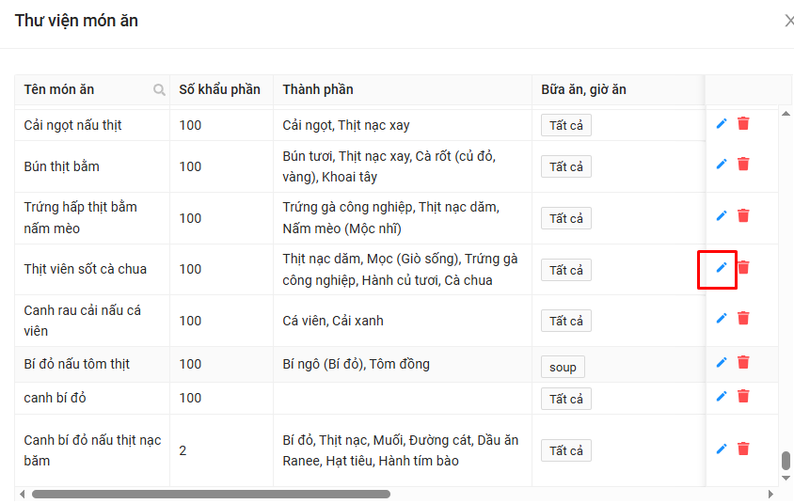Remove Trứng hấp thịt bằm nấm mèo dish

743,215
